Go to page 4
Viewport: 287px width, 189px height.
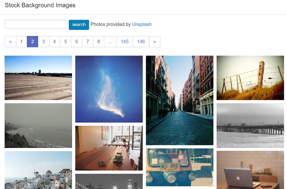click(x=55, y=42)
